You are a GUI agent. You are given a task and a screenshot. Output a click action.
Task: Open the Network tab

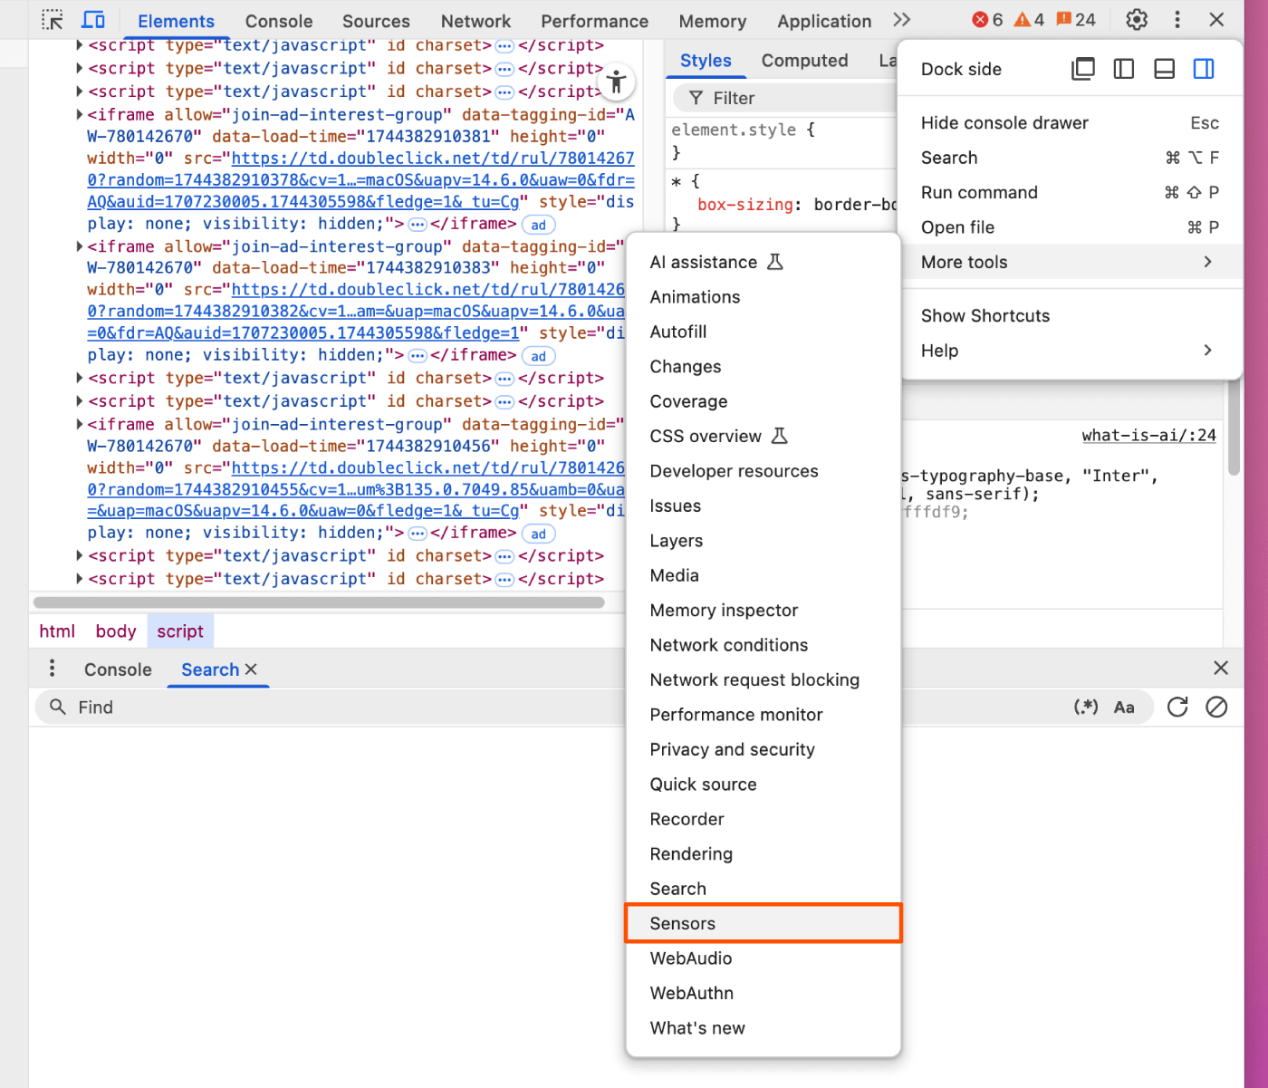(475, 21)
